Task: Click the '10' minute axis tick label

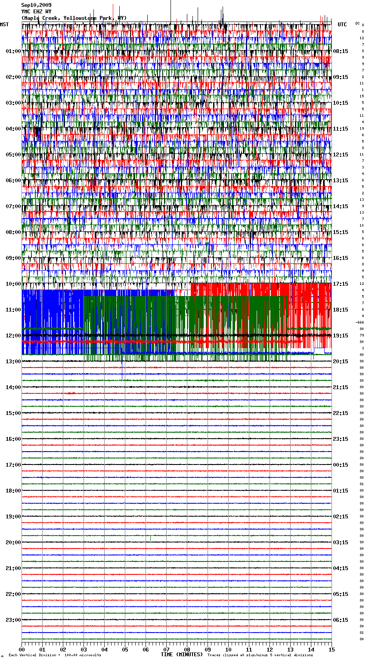Action: coord(228,649)
